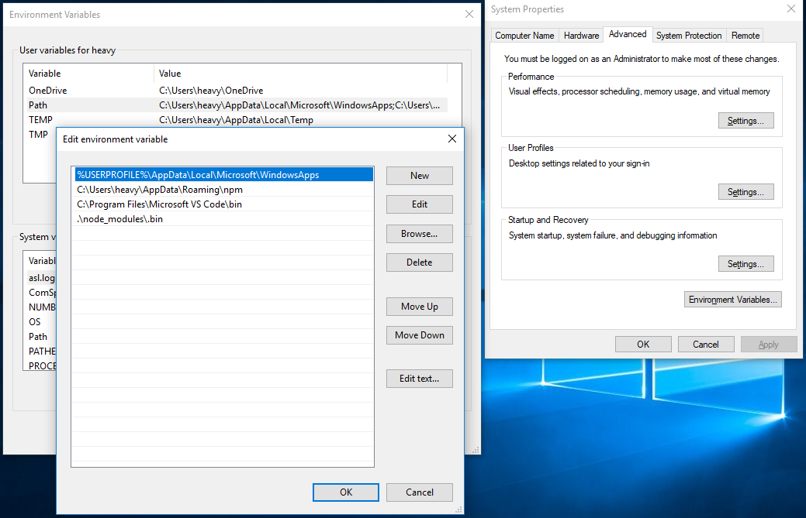The image size is (806, 518).
Task: Confirm with OK in Edit environment variable
Action: (x=346, y=492)
